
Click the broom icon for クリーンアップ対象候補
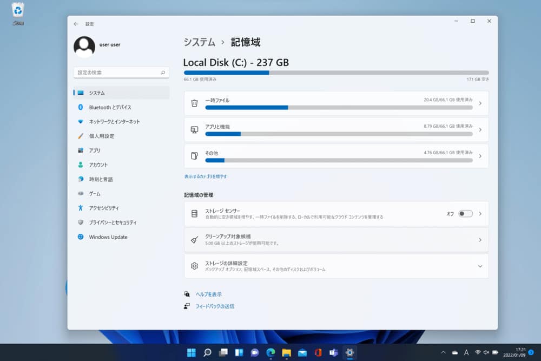[x=195, y=239]
